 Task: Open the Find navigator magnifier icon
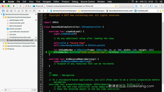click(x=15, y=11)
